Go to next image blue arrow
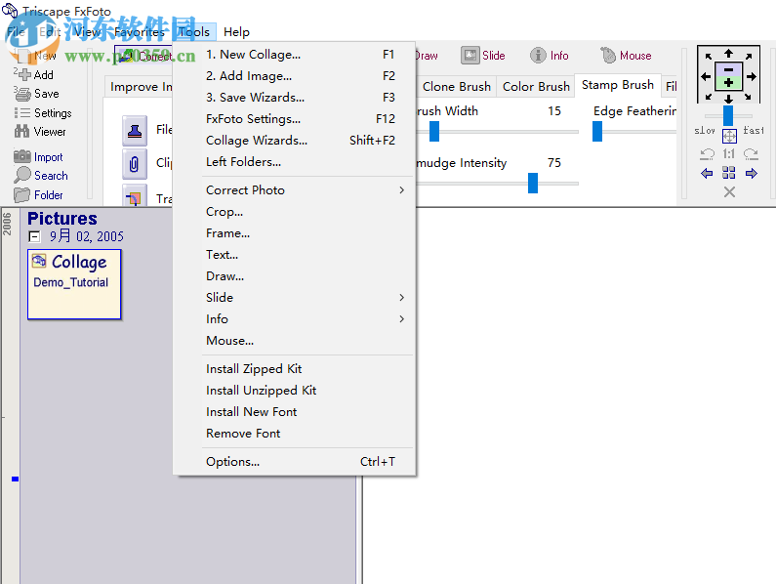The height and width of the screenshot is (584, 776). 752,173
